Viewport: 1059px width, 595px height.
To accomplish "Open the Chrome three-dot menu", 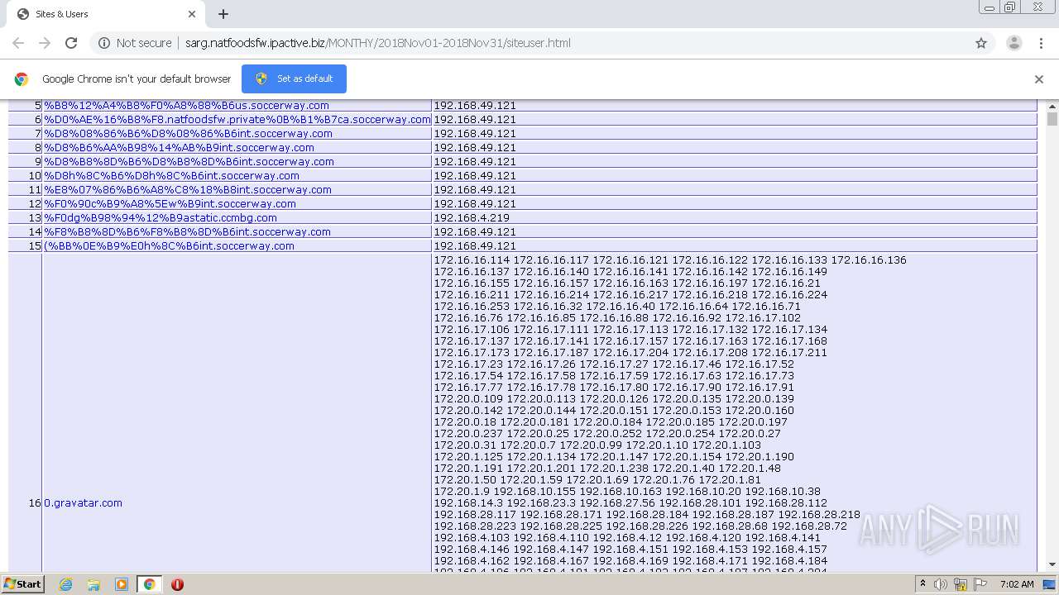I will click(1041, 43).
